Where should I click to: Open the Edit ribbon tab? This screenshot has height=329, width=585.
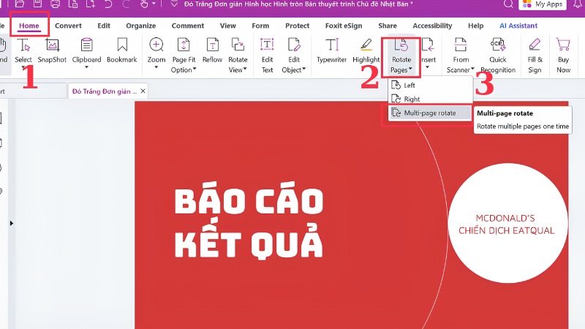104,26
